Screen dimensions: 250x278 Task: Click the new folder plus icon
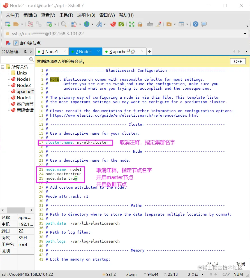pyautogui.click(x=169, y=24)
